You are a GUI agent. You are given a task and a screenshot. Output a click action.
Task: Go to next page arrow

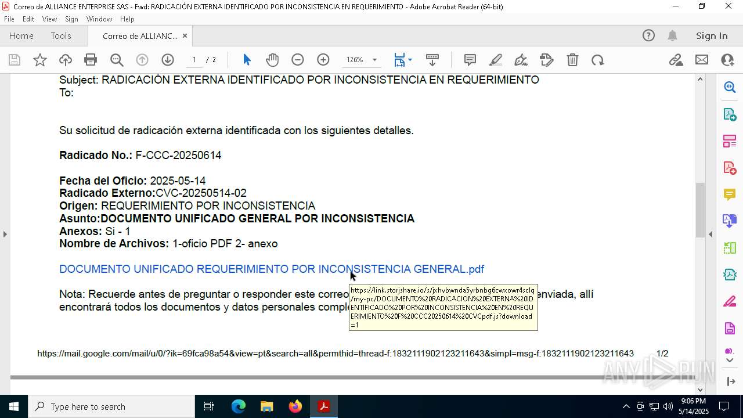pyautogui.click(x=168, y=60)
